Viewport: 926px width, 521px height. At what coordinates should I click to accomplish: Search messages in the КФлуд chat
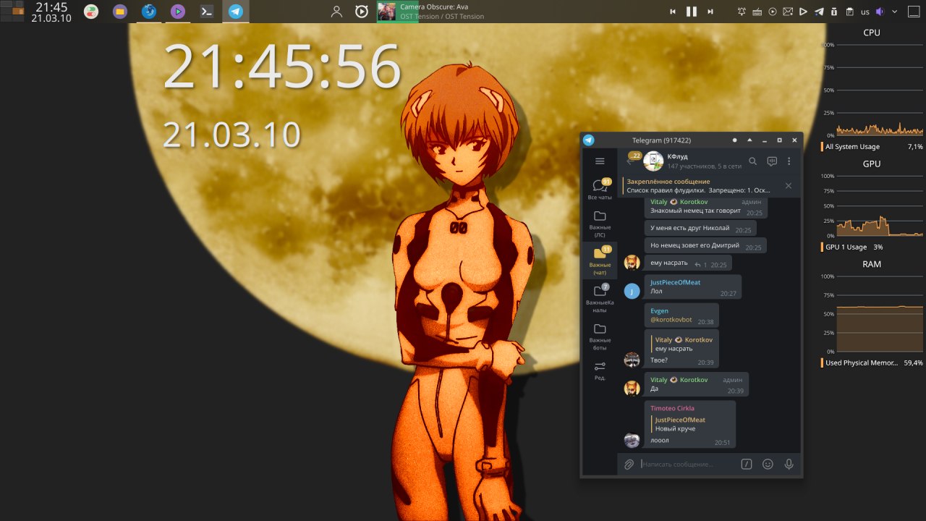752,161
